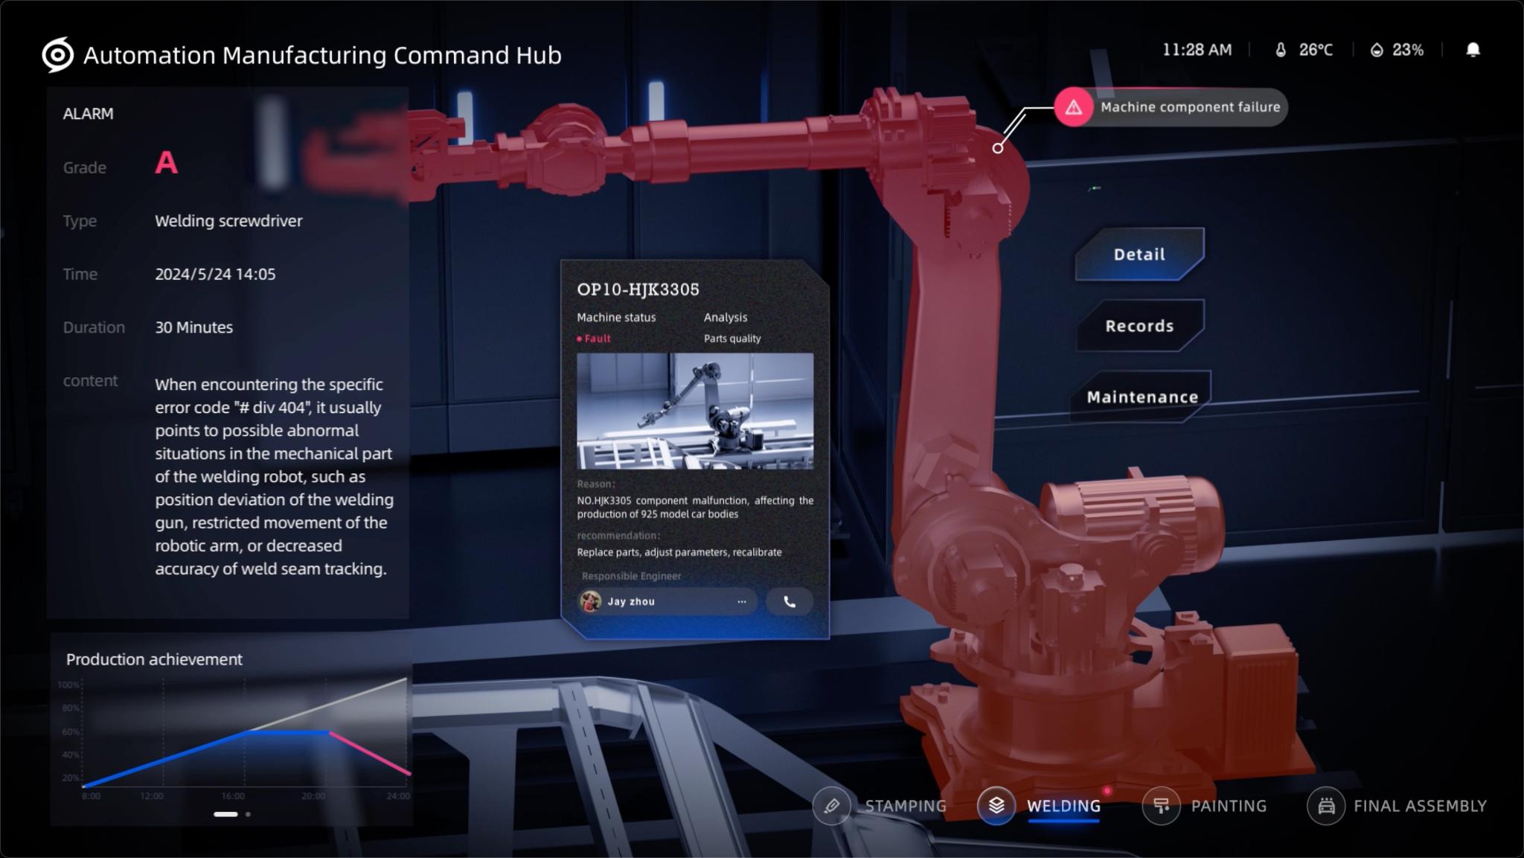This screenshot has width=1524, height=858.
Task: Click the fault point marker on robot arm
Action: pyautogui.click(x=997, y=148)
